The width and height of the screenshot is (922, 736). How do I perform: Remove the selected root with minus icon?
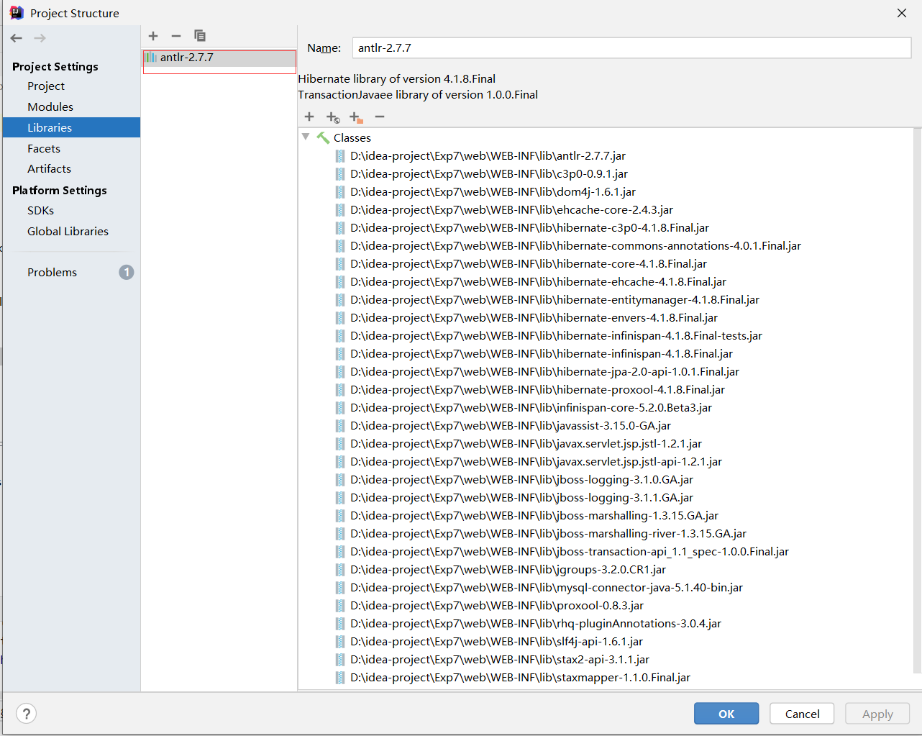coord(380,117)
